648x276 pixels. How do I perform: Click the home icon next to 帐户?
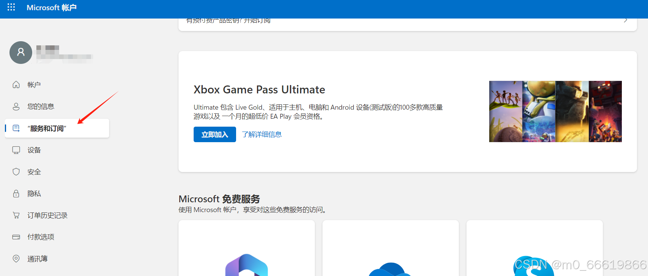tap(16, 85)
